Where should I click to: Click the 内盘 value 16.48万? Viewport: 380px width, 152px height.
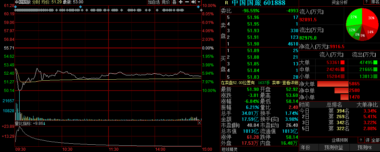(x=289, y=143)
